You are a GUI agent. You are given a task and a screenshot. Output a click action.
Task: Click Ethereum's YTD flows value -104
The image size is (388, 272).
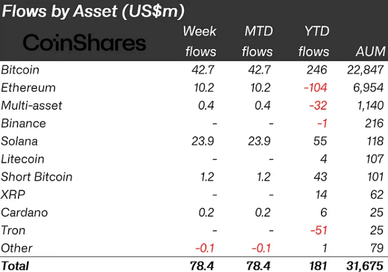316,88
